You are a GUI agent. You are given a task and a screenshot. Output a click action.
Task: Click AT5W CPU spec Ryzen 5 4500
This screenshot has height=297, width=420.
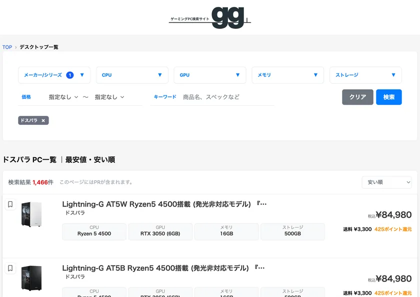[94, 232]
